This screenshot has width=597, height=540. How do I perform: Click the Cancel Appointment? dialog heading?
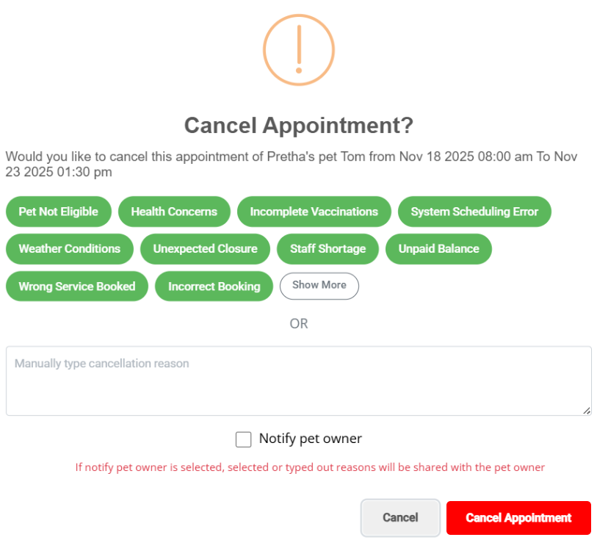298,125
